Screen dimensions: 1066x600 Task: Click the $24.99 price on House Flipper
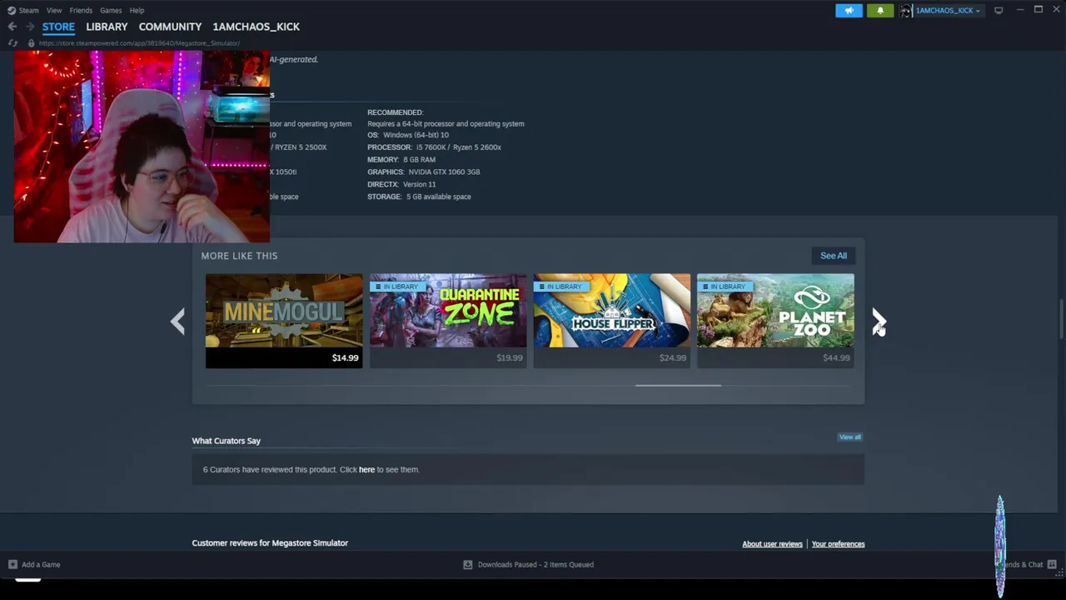click(x=673, y=357)
